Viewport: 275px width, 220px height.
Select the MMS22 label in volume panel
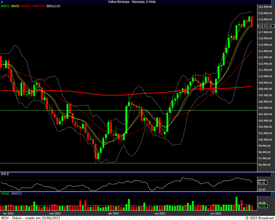(17, 194)
